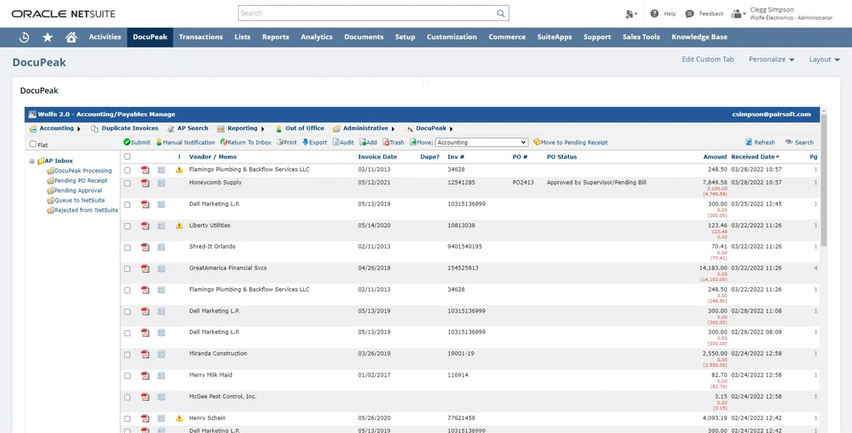Image resolution: width=852 pixels, height=433 pixels.
Task: Open PDF icon for GreatAmerica Financial Svcs row
Action: point(145,268)
